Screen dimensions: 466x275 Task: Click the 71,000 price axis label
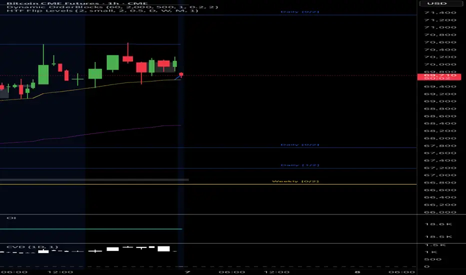click(x=440, y=27)
